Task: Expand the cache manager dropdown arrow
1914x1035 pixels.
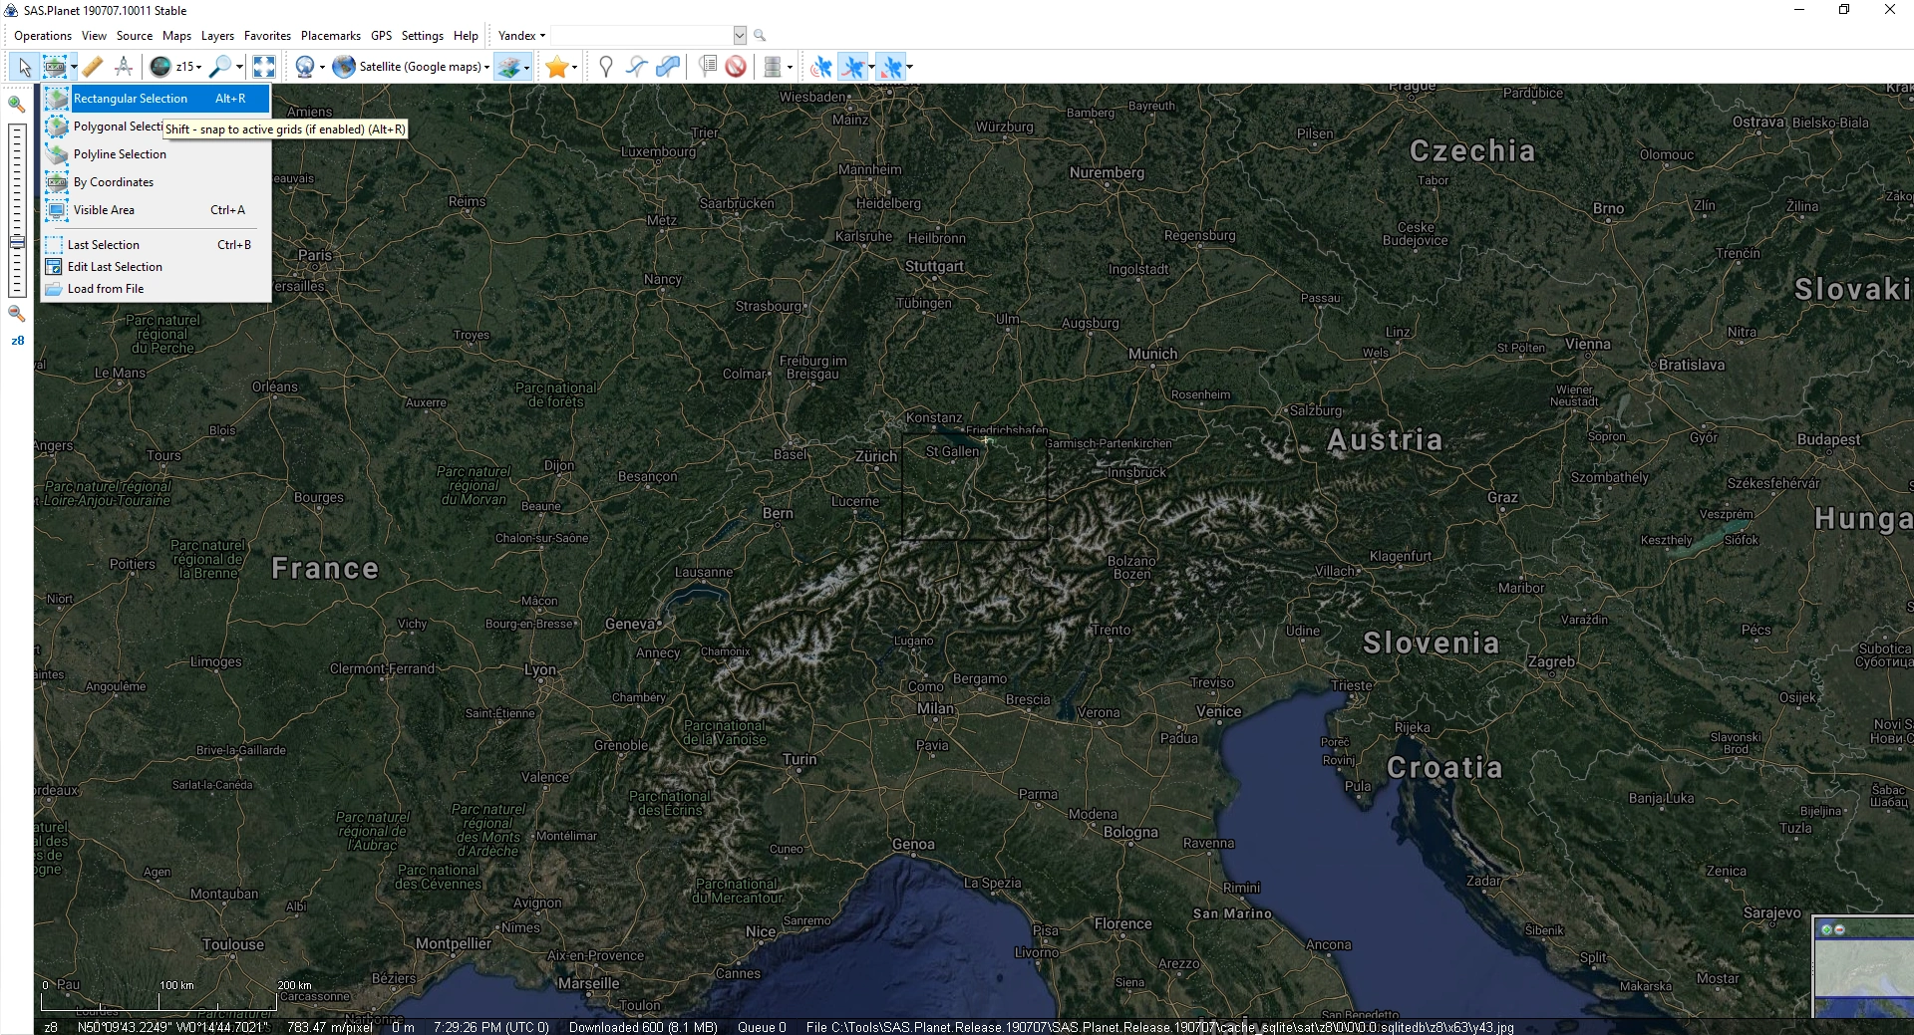Action: 790,68
